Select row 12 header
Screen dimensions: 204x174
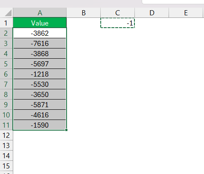[6, 135]
